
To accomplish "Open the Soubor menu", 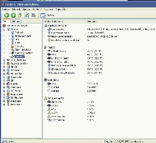I will pos(6,9).
